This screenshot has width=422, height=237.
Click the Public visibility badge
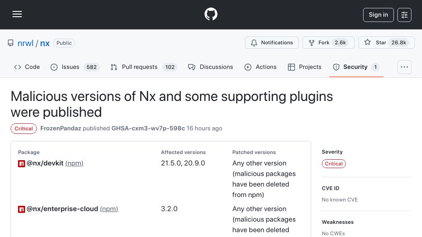click(64, 43)
